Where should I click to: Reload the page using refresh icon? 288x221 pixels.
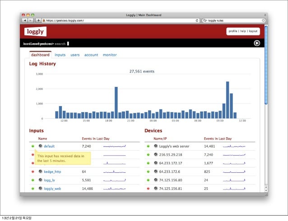pos(197,21)
